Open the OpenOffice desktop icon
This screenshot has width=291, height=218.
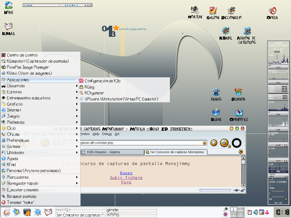point(239,115)
